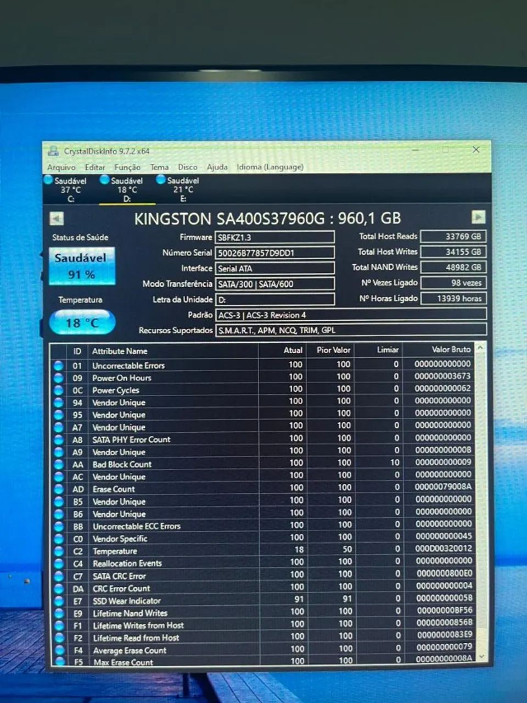Click the KINGSTON SA400S37960G model title
This screenshot has height=703, width=527.
pyautogui.click(x=267, y=218)
